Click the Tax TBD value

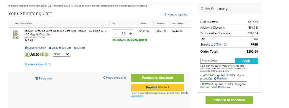[x=255, y=39]
